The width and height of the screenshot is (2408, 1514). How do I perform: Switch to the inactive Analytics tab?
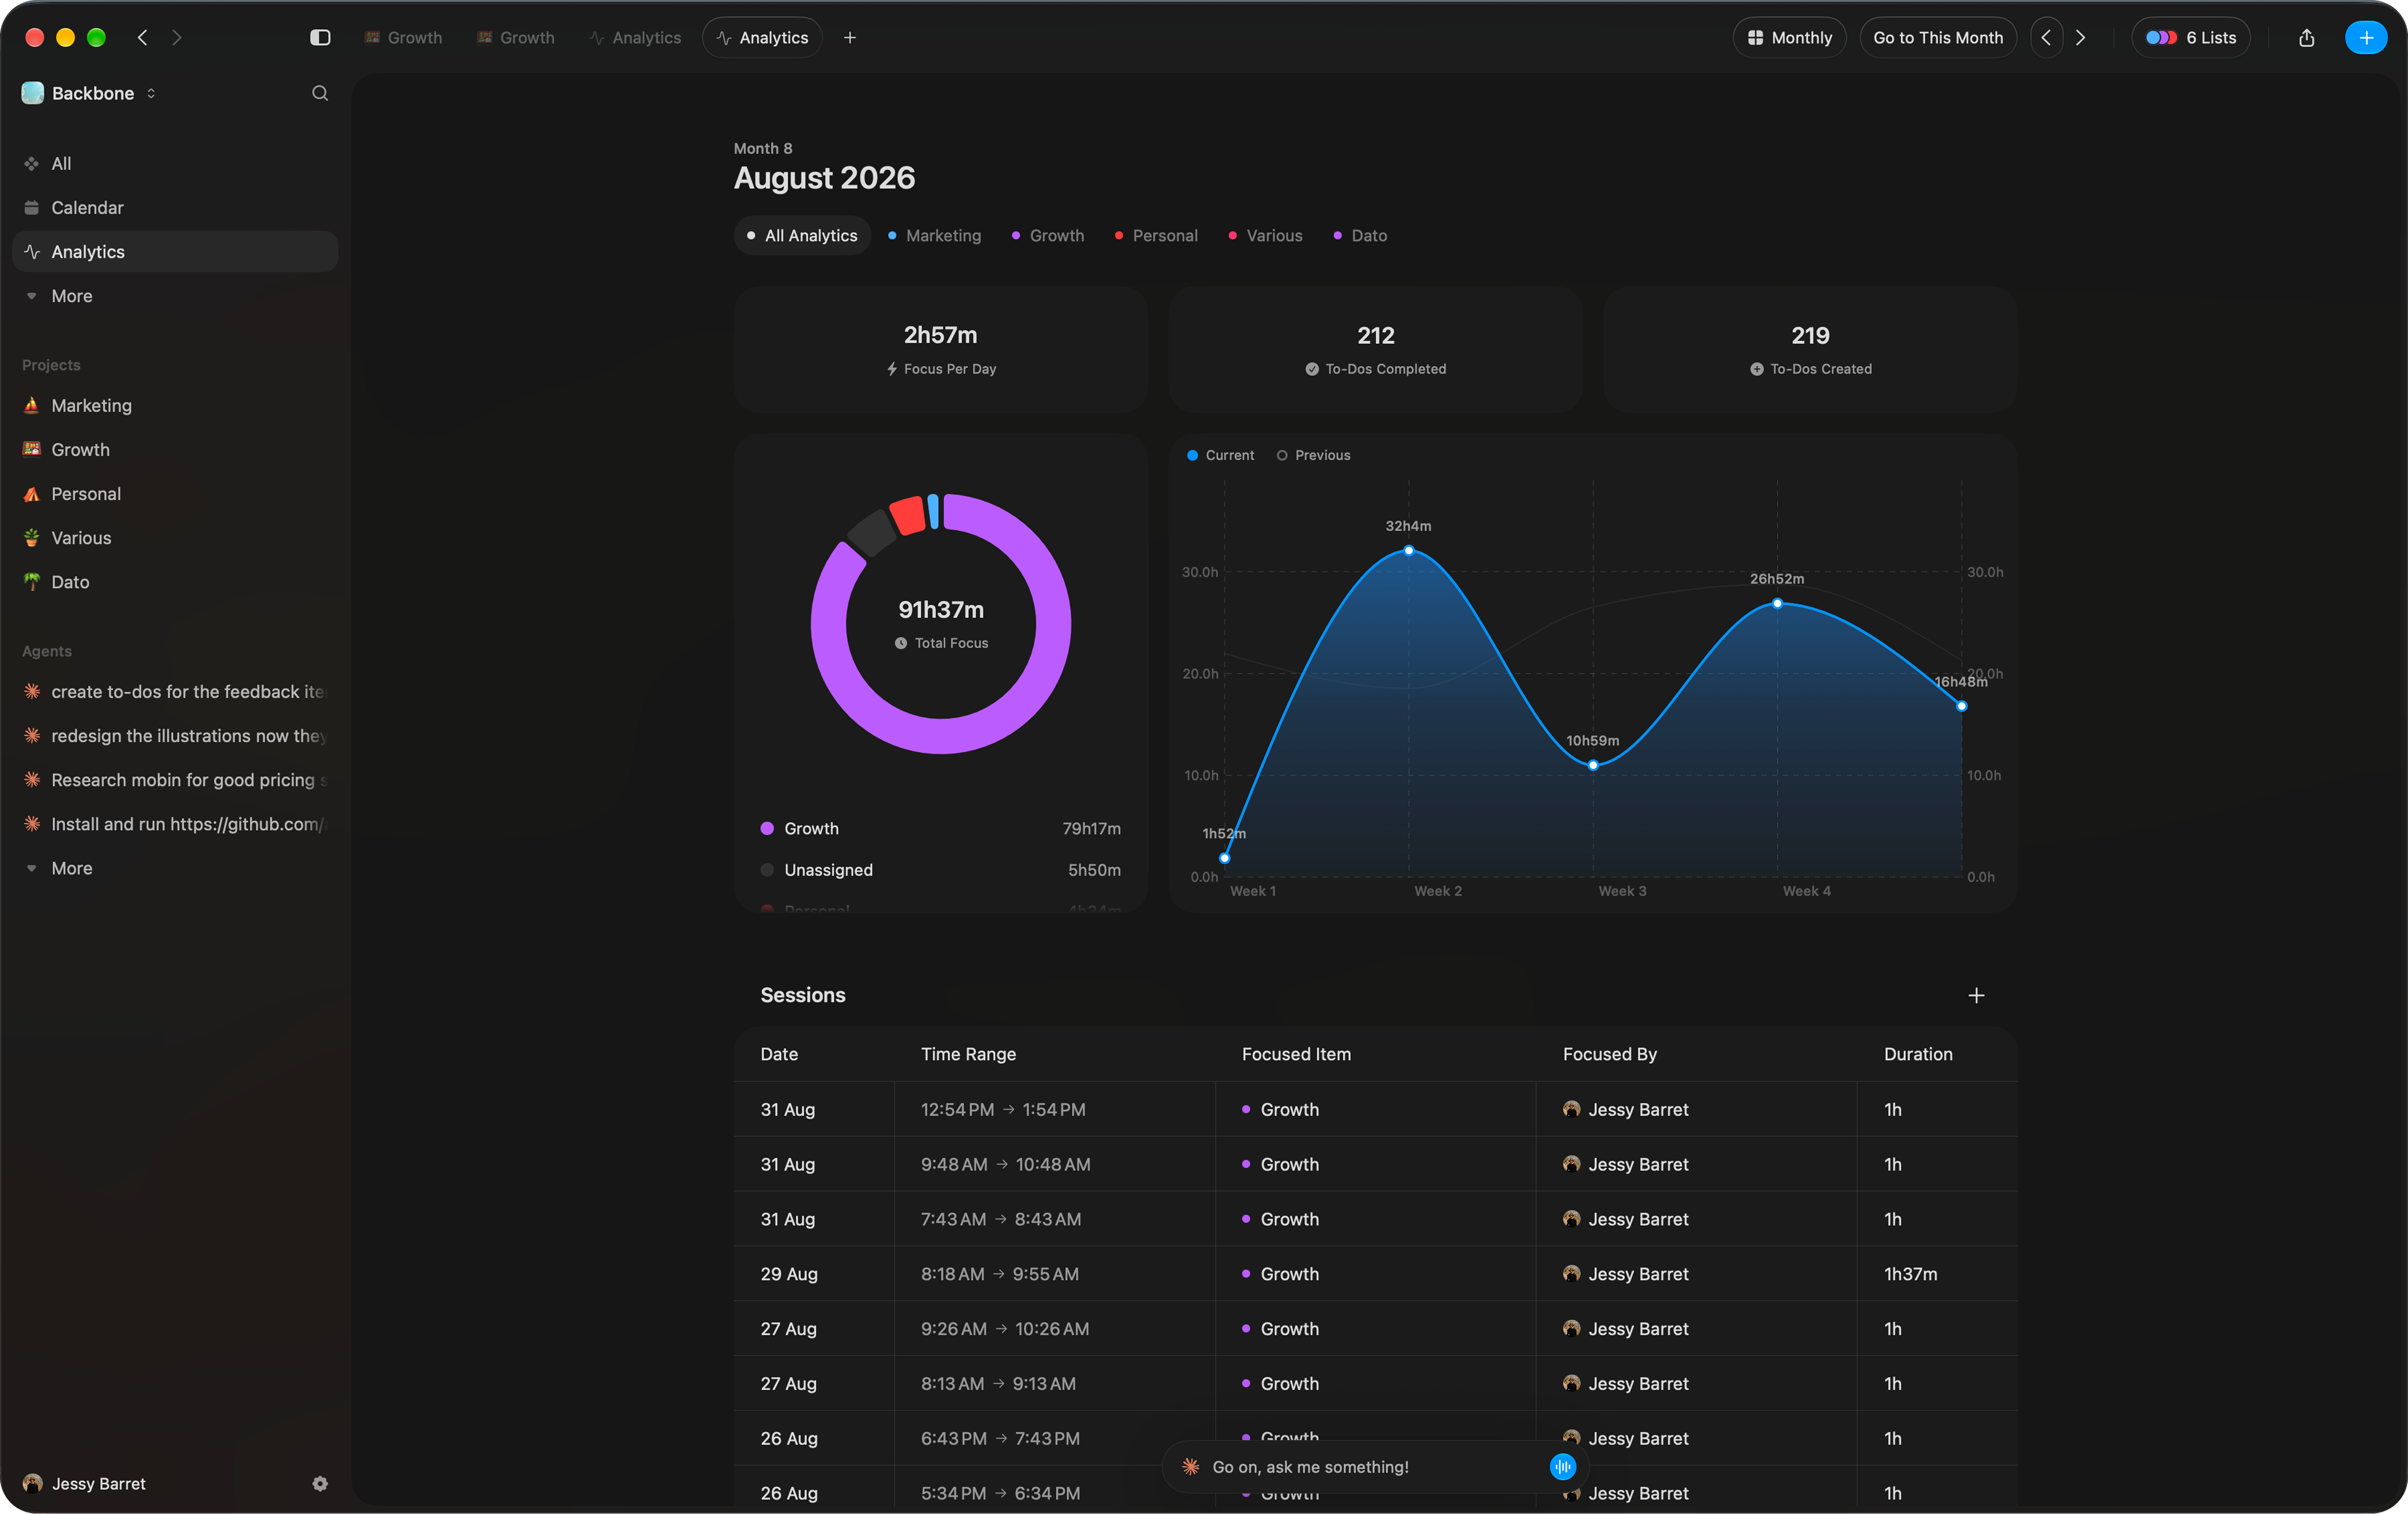coord(636,38)
